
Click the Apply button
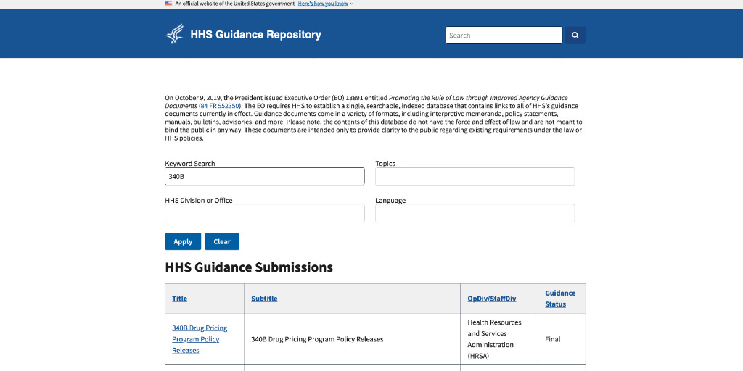tap(183, 241)
